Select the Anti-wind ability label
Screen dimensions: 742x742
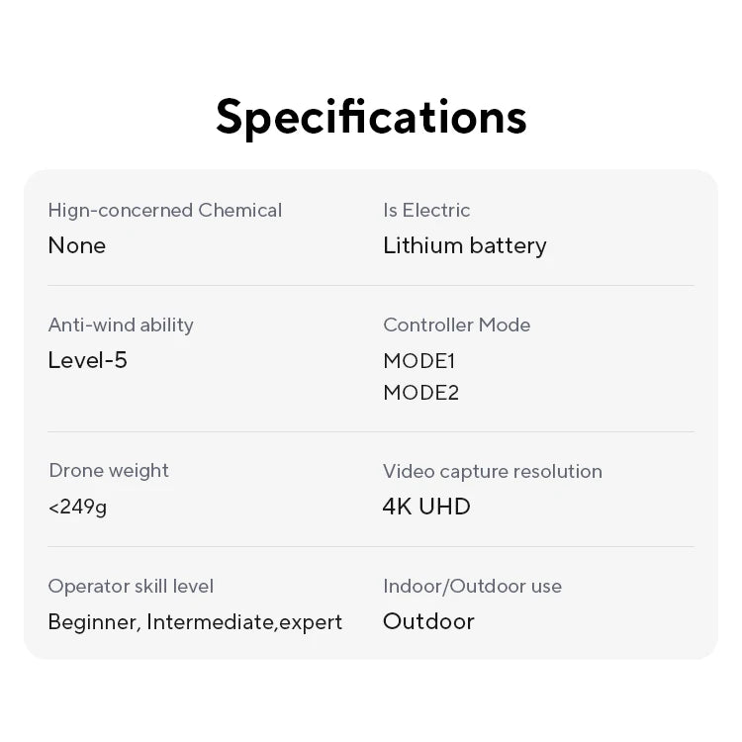pyautogui.click(x=121, y=325)
